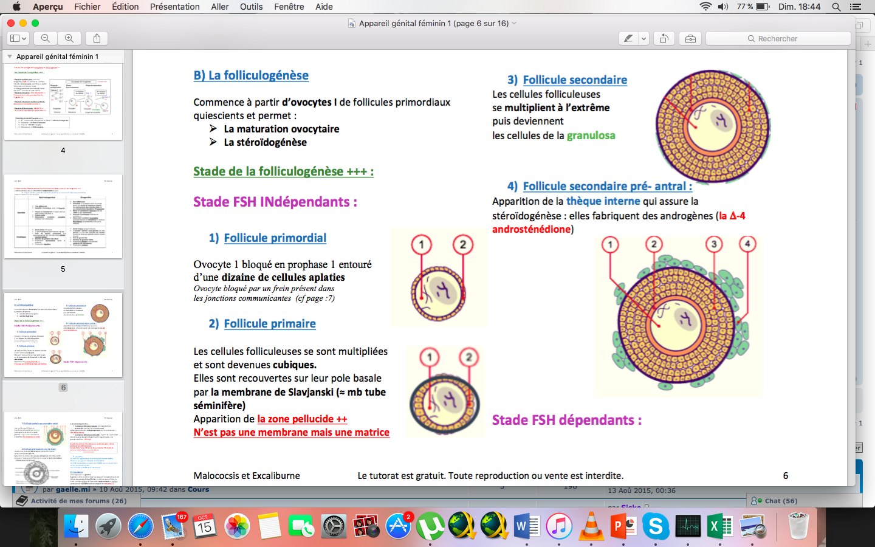This screenshot has width=875, height=547.
Task: Collapse the Appareil génital féminin 1 sidebar group
Action: (x=10, y=57)
